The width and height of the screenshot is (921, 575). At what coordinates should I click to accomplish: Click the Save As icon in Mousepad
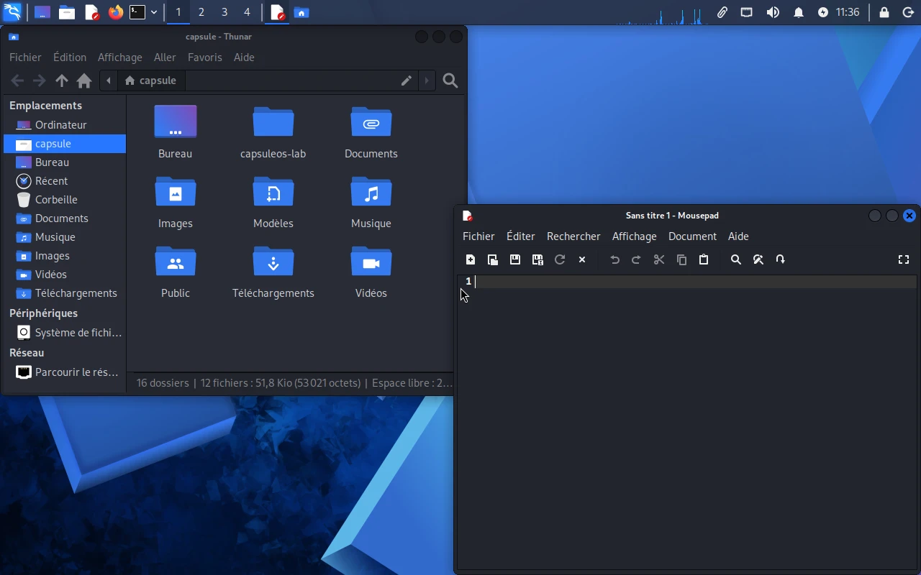[x=537, y=259]
